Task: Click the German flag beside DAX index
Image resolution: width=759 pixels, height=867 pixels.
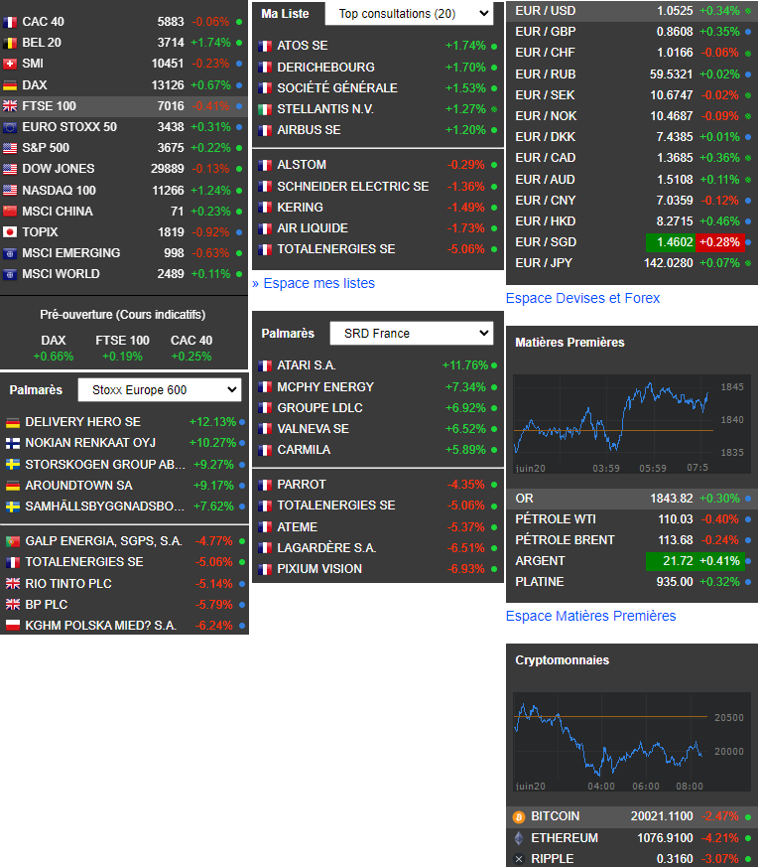Action: click(x=10, y=85)
